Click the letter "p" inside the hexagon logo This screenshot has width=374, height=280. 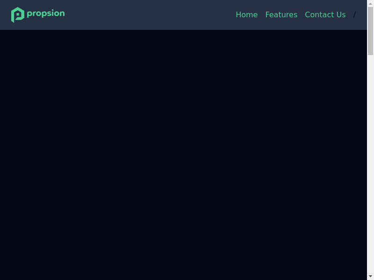[18, 15]
